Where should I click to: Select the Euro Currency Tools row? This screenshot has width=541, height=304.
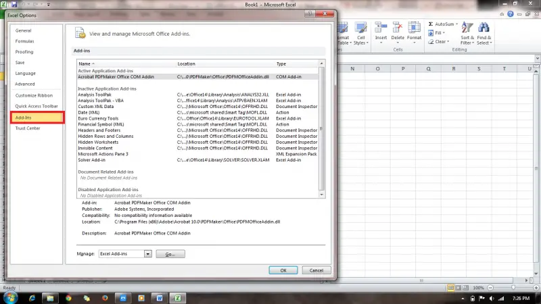click(x=197, y=119)
